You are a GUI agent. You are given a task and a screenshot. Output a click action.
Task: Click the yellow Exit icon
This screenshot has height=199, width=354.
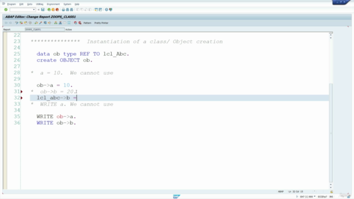(x=53, y=10)
